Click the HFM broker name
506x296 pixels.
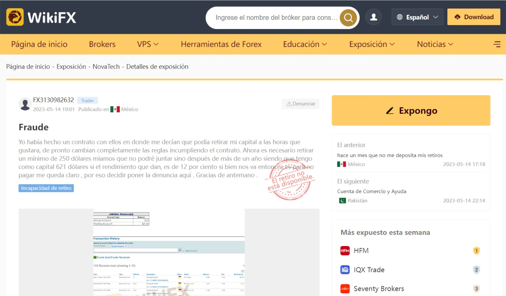pyautogui.click(x=361, y=251)
